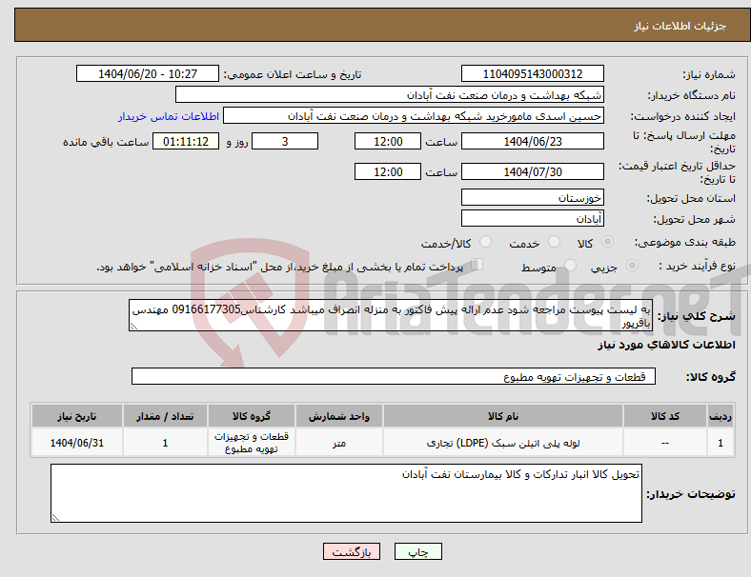The image size is (751, 577).
Task: Click the unit cell متر
Action: tap(339, 443)
